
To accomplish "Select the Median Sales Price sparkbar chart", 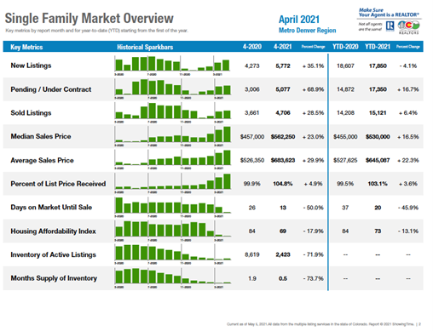I will coord(172,136).
